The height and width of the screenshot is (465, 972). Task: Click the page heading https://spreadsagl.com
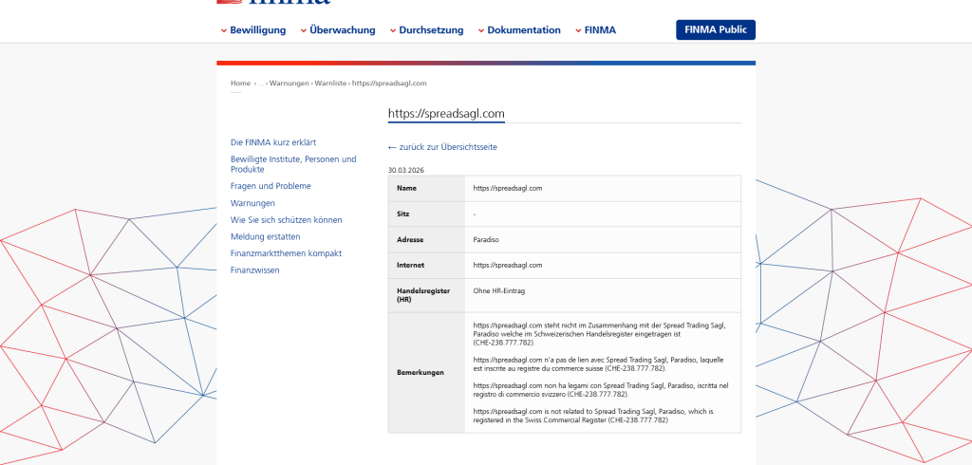pyautogui.click(x=446, y=114)
